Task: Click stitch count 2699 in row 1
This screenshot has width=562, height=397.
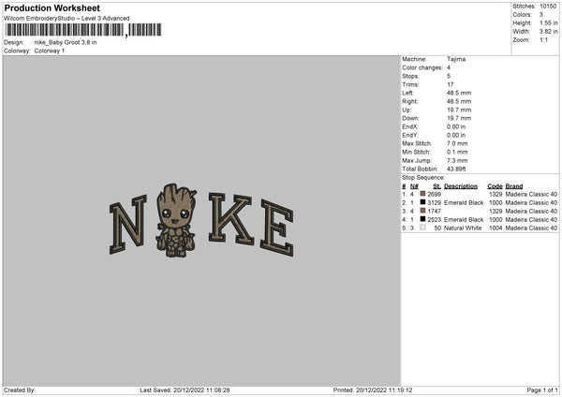Action: point(434,194)
